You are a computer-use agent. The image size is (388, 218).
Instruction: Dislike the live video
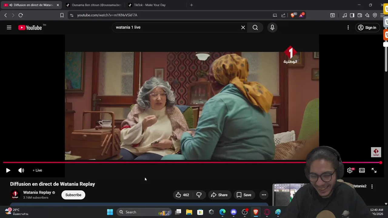pos(199,195)
